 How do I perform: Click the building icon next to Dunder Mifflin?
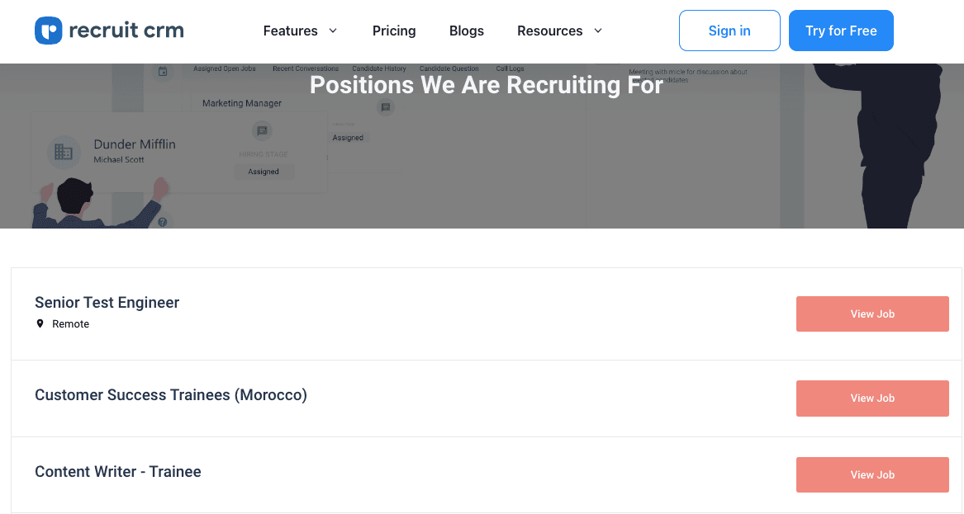coord(64,152)
